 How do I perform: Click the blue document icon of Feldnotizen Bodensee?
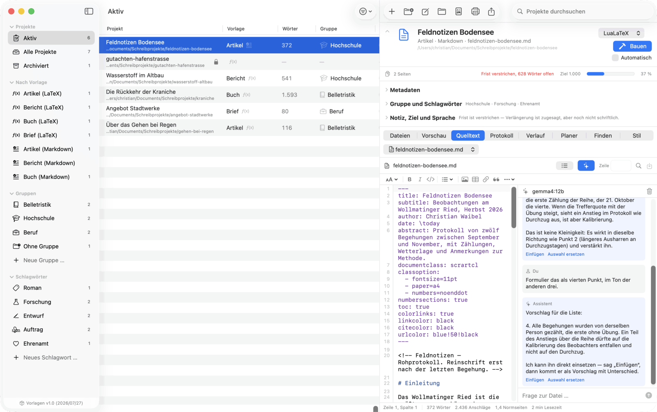tap(404, 35)
